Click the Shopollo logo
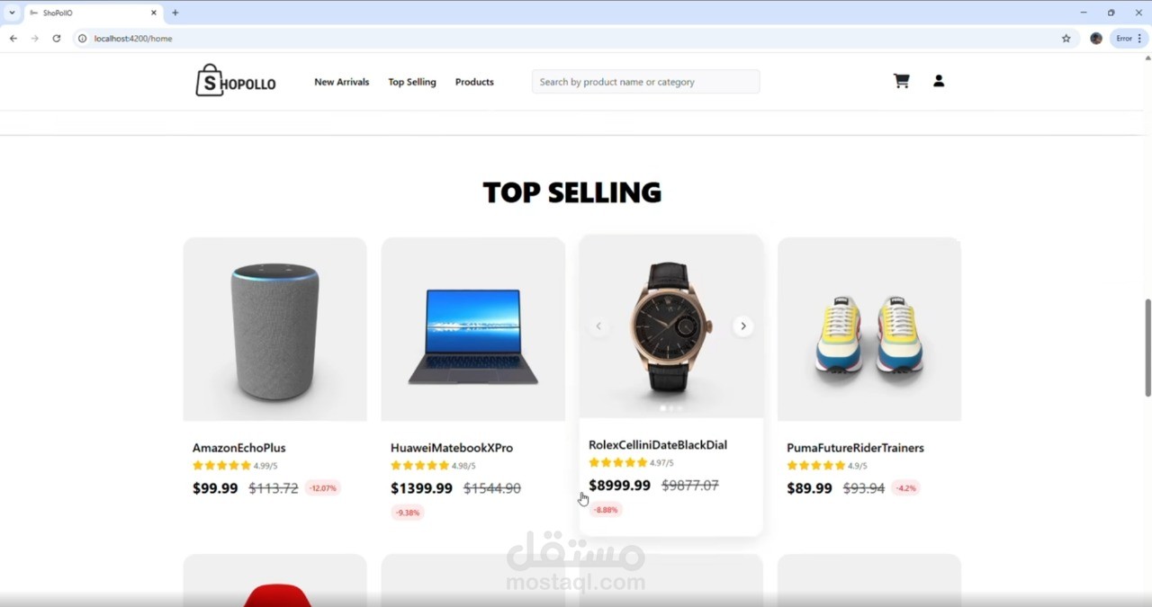 coord(236,81)
